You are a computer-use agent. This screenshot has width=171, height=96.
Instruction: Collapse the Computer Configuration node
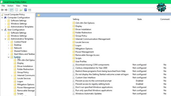(2, 18)
